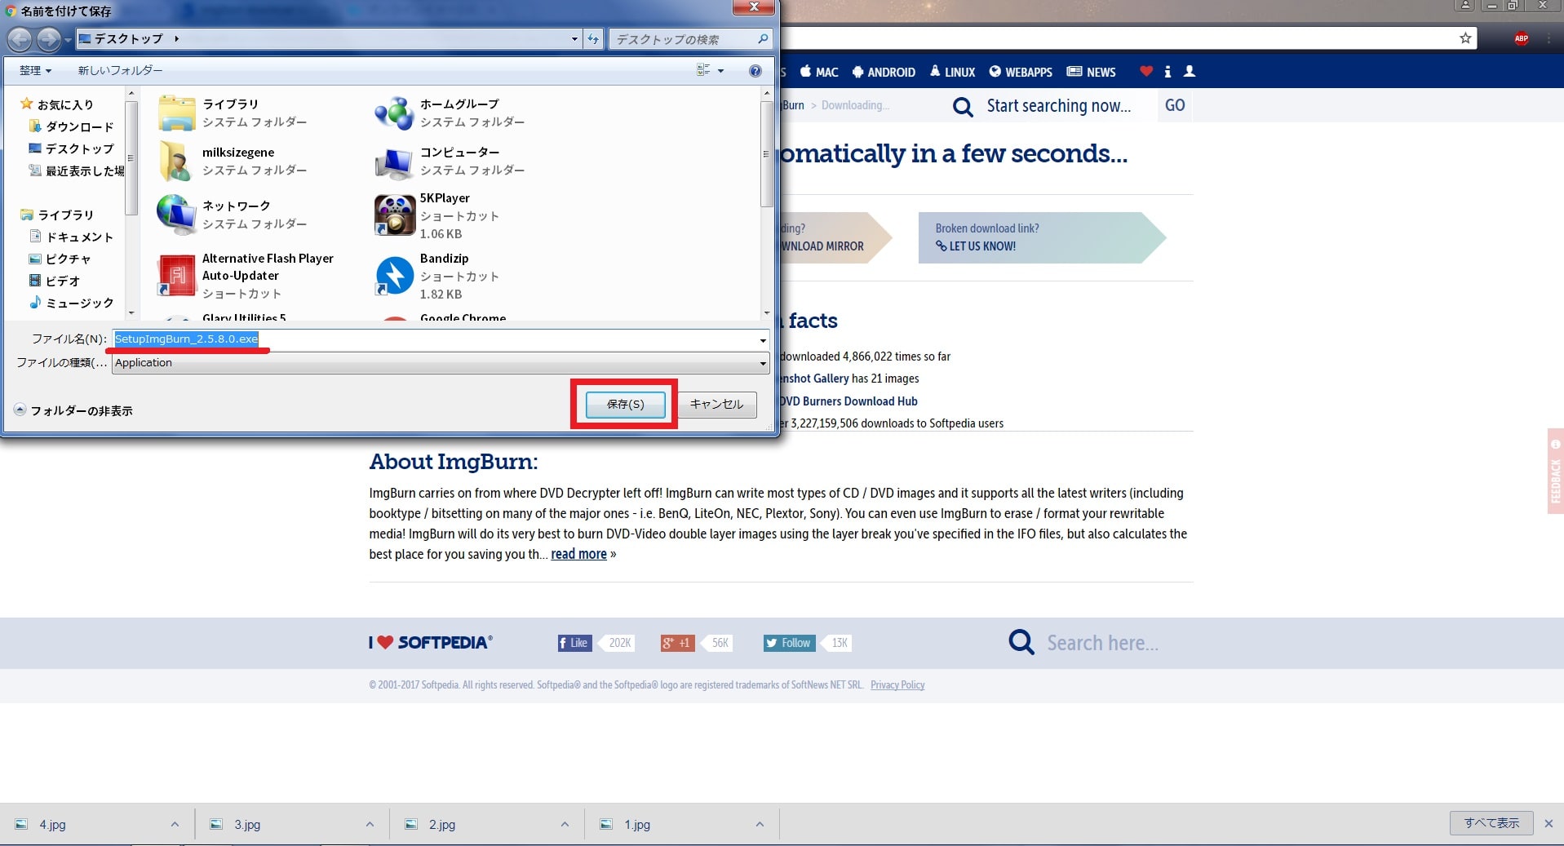Select the ホームグループ icon
Screen dimensions: 1564x846
[394, 113]
